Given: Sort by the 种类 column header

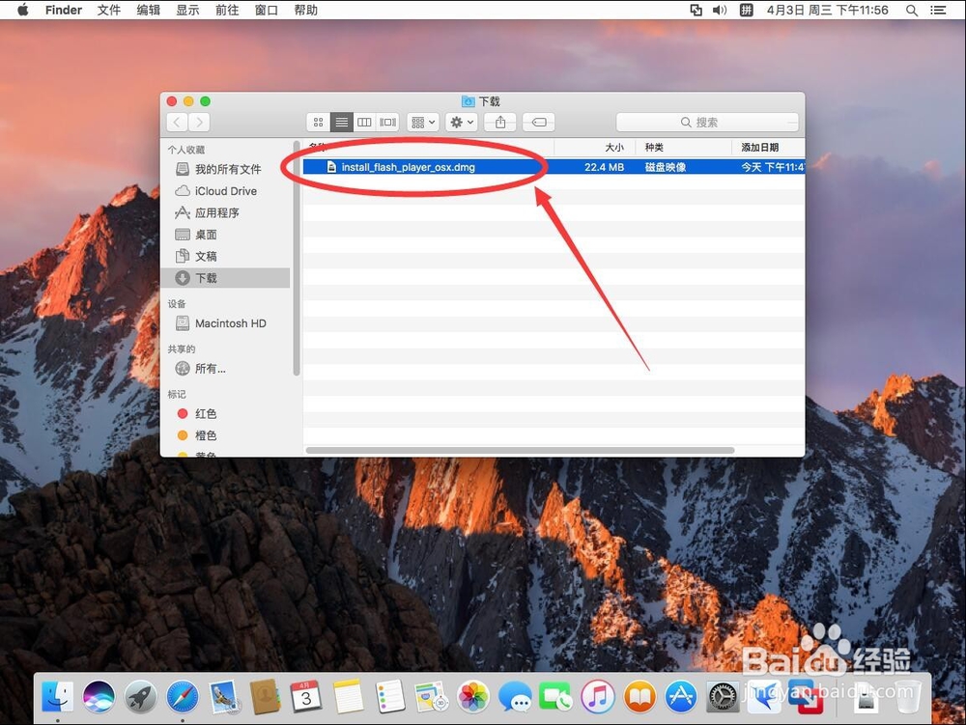Looking at the screenshot, I should pos(654,148).
